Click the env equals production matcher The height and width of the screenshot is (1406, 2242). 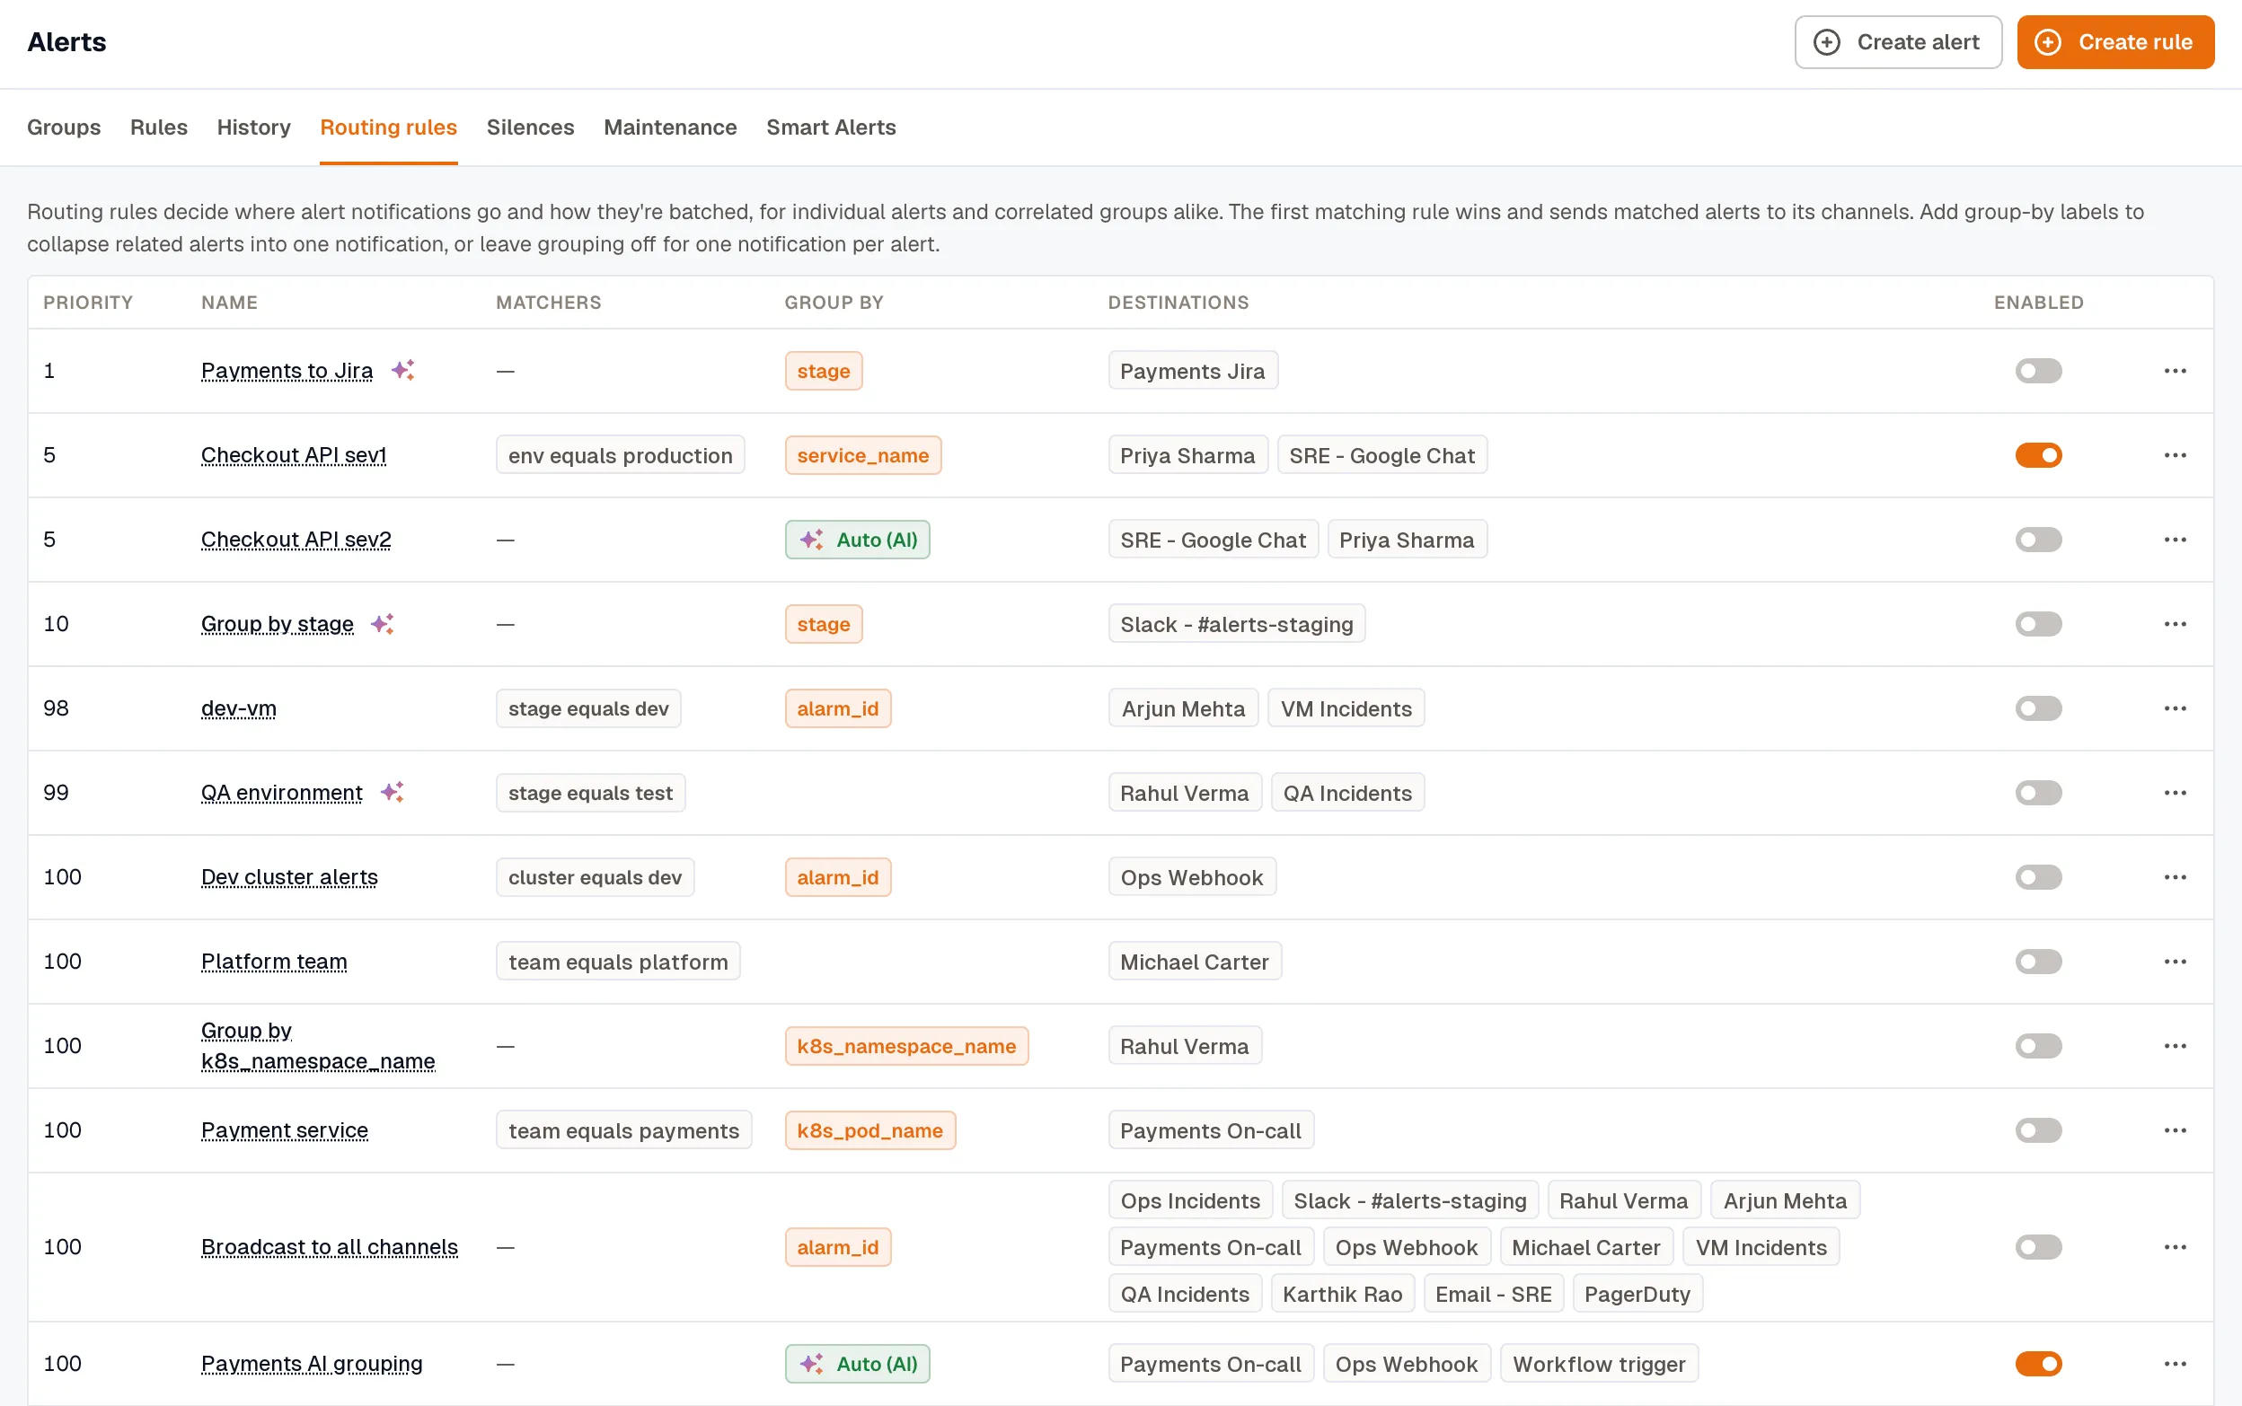pyautogui.click(x=620, y=456)
